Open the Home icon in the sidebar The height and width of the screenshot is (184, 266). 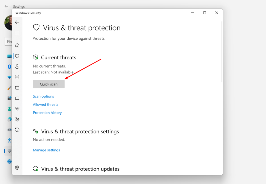pyautogui.click(x=17, y=45)
